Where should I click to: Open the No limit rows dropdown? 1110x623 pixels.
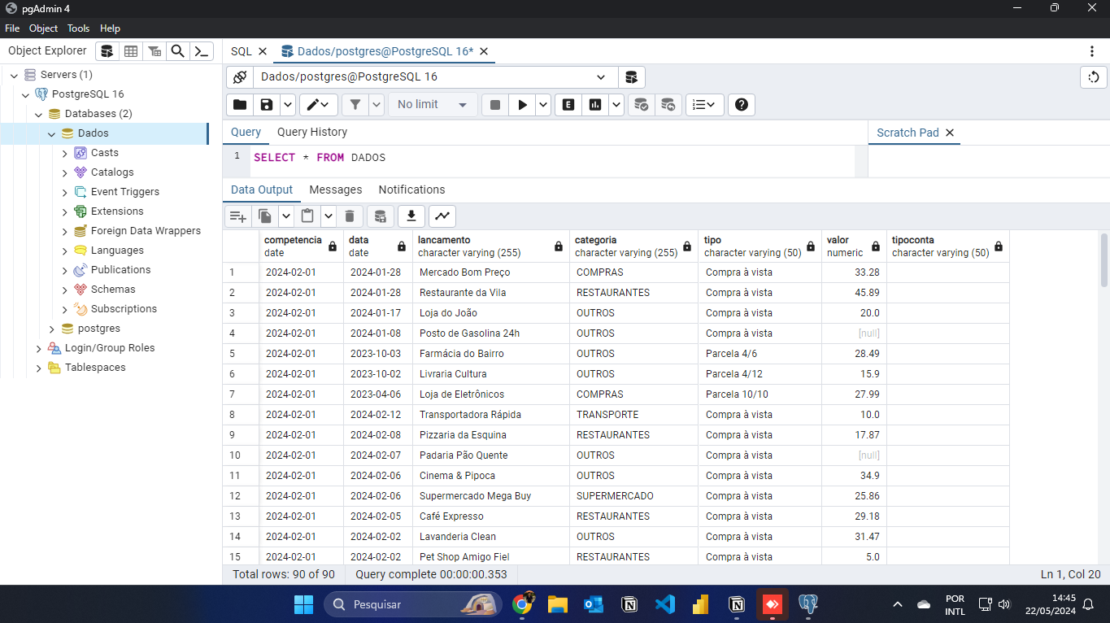point(433,104)
